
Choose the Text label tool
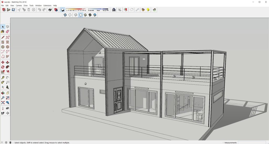click(x=8, y=83)
